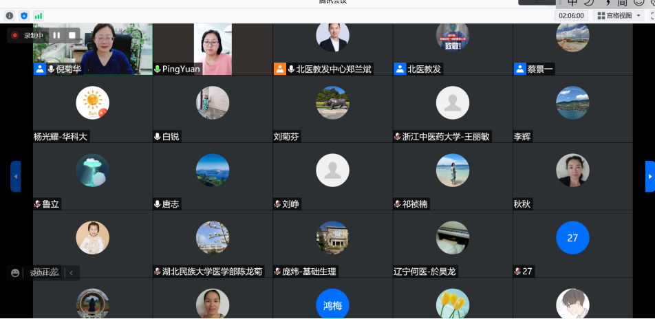Viewport: 655px width, 319px height.
Task: Collapse the chat bar with the chevron
Action: 71,272
